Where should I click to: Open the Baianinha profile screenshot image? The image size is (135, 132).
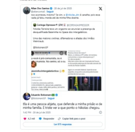49,71
